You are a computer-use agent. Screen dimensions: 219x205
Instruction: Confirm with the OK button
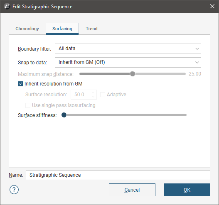tap(187, 190)
